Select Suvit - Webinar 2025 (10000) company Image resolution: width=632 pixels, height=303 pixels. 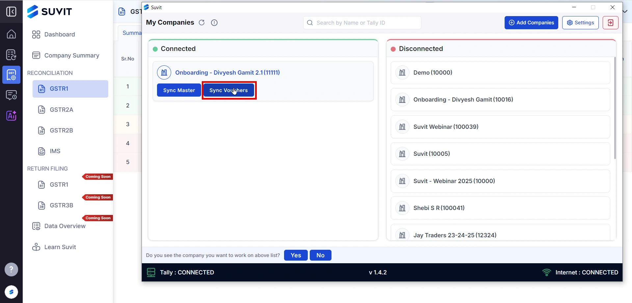[x=500, y=181]
